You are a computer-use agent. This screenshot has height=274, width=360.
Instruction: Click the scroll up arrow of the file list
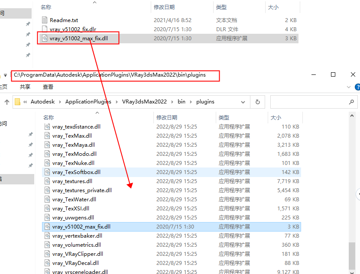pos(352,116)
